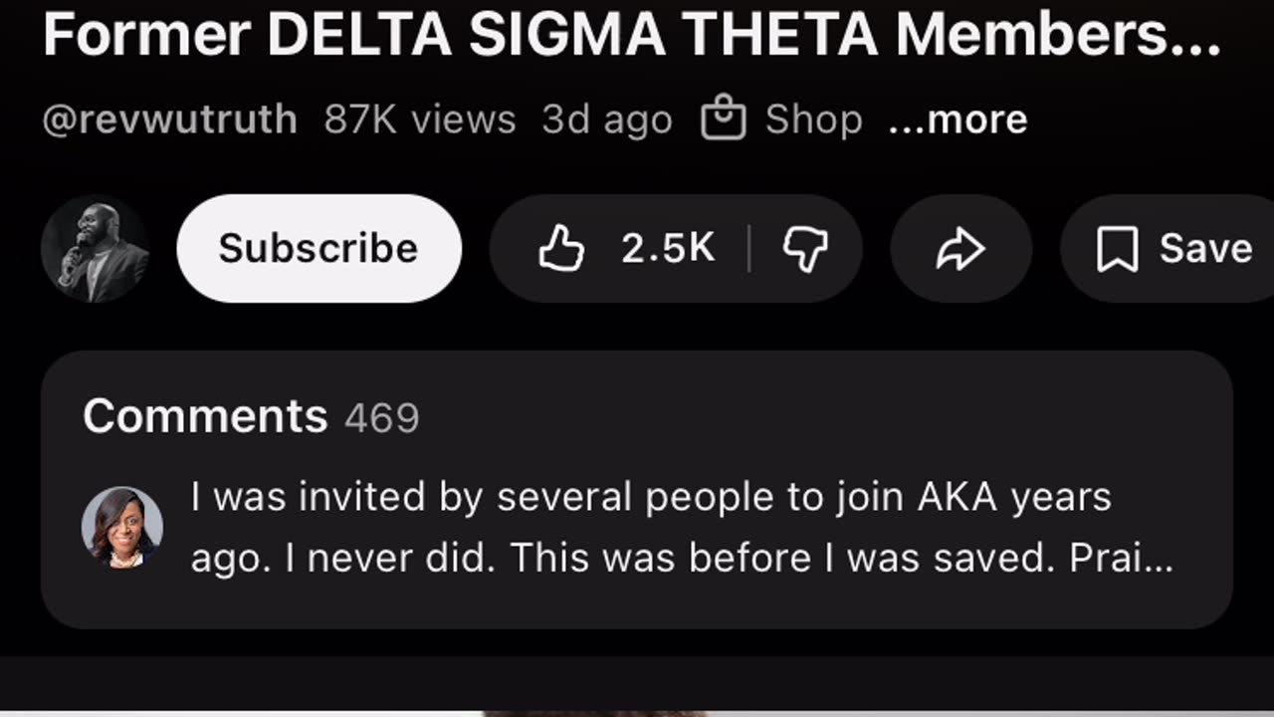Open the revwutruth channel avatar

[x=96, y=249]
